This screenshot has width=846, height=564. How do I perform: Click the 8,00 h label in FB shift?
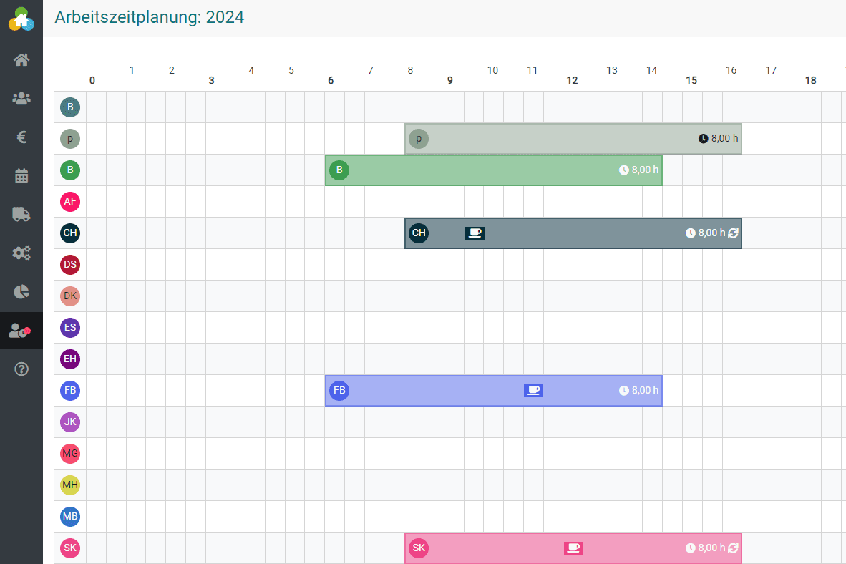[646, 391]
